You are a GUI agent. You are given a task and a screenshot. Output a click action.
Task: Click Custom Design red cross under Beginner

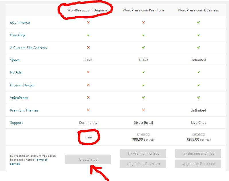tap(88, 85)
